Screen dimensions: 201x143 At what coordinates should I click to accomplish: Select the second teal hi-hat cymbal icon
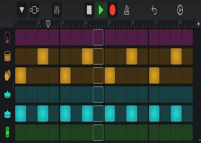pyautogui.click(x=7, y=114)
